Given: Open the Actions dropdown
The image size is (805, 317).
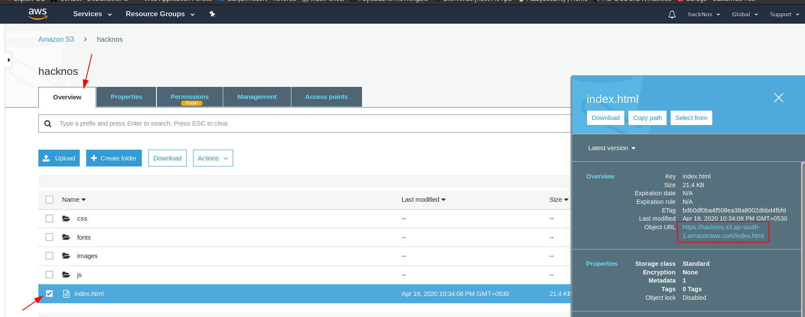Looking at the screenshot, I should pos(213,158).
